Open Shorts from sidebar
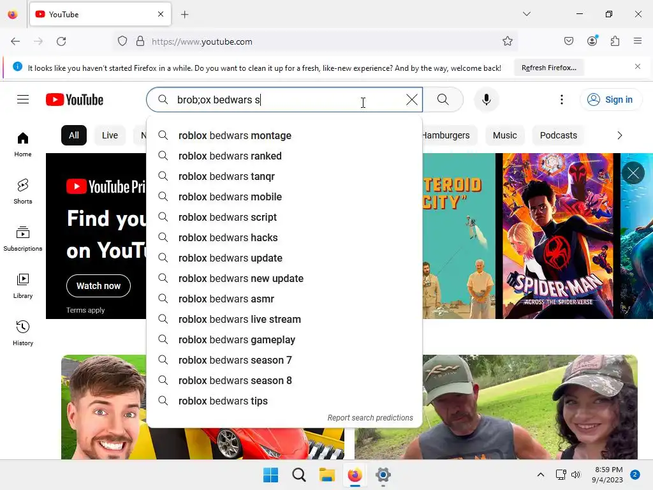 click(23, 191)
